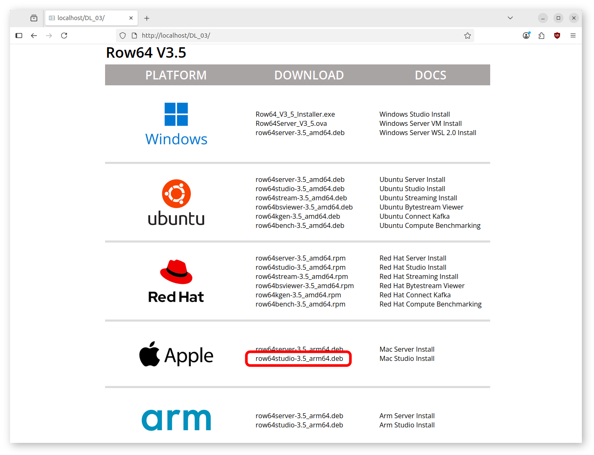Open the sidebar toggle icon

(x=19, y=36)
